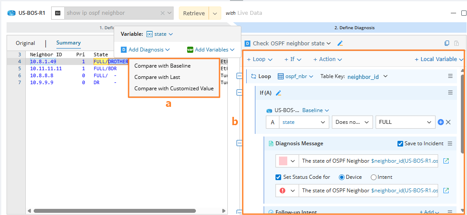Click the show ip ospf neighbor command field

point(112,13)
